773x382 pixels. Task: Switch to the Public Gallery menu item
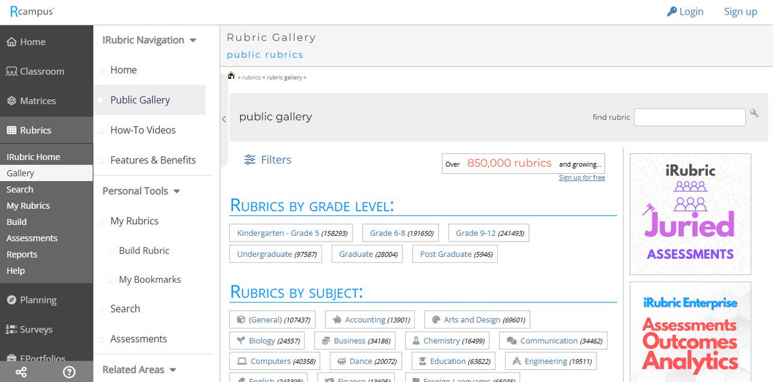coord(140,100)
